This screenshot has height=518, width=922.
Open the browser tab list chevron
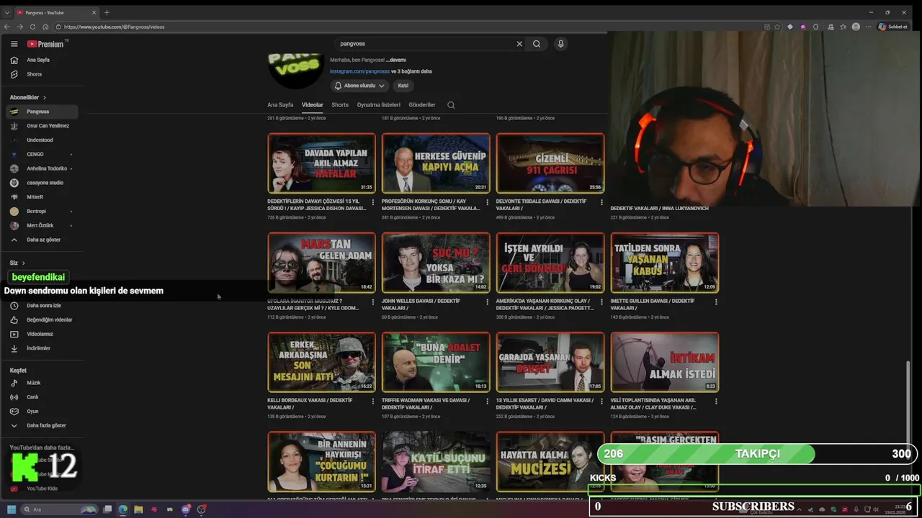click(7, 12)
